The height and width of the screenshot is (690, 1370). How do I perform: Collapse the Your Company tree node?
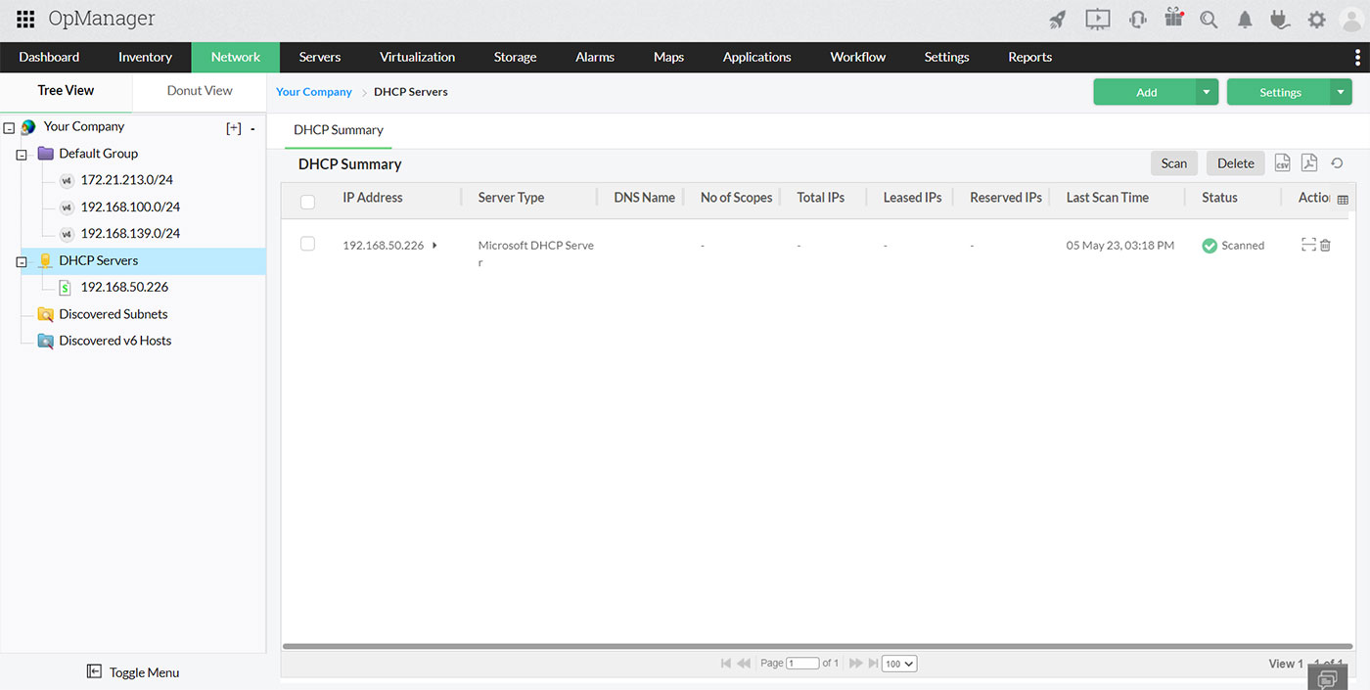click(10, 128)
